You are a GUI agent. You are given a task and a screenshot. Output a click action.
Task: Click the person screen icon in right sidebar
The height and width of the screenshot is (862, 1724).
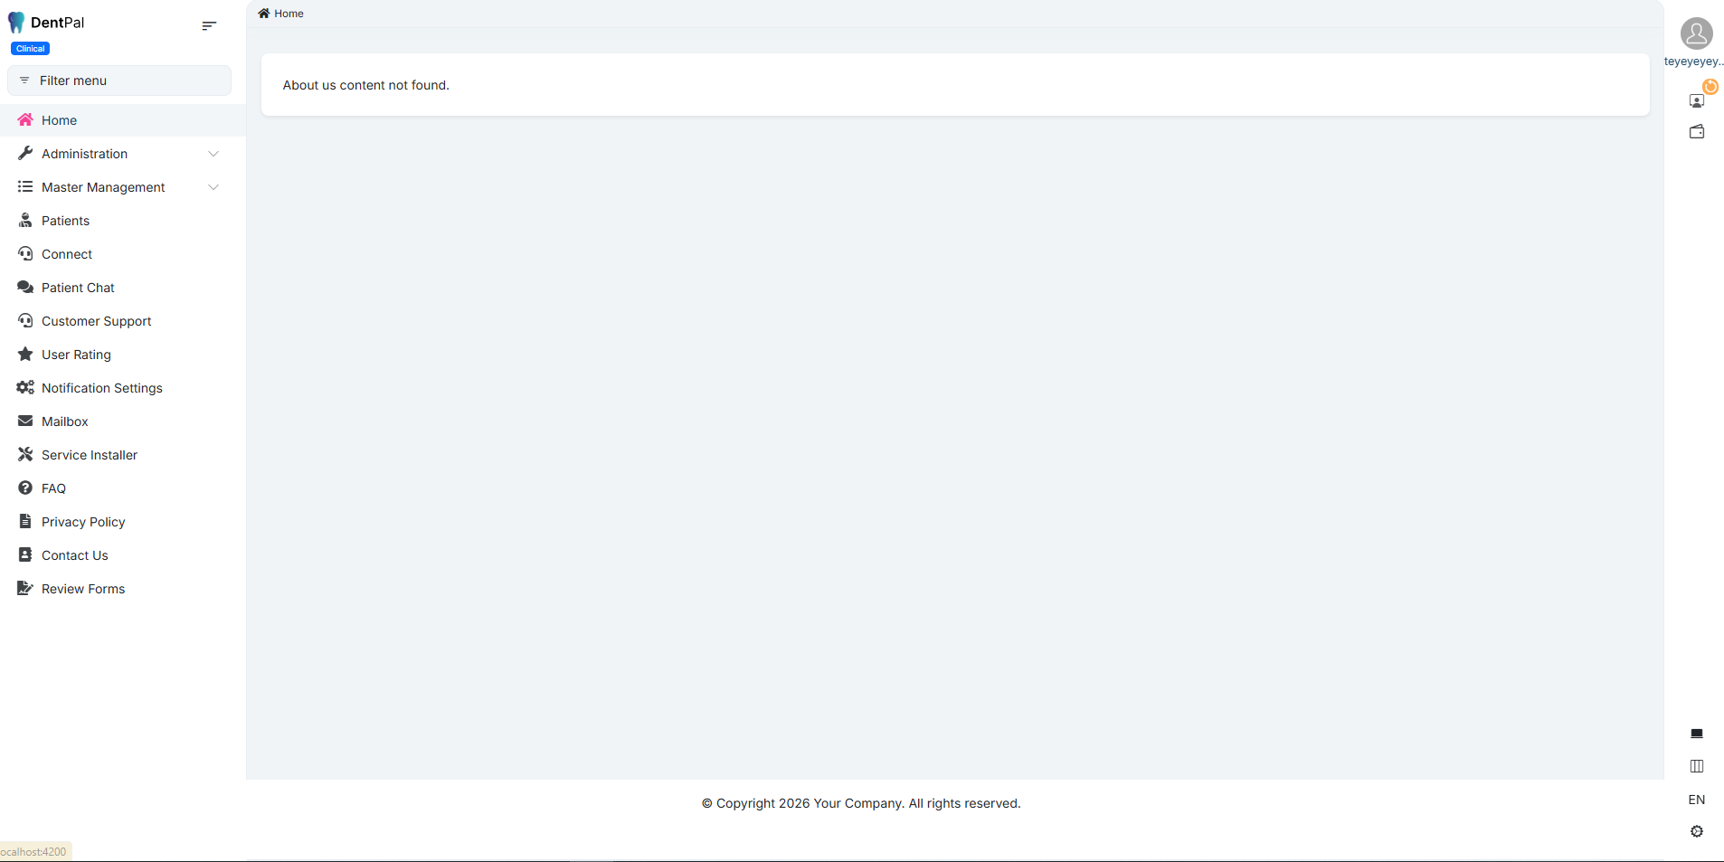click(x=1696, y=101)
